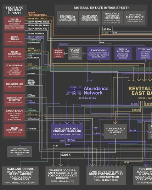The width and height of the screenshot is (152, 190).
Task: Click the San Francisco Democratic County Central Committee box
Action: [19, 151]
